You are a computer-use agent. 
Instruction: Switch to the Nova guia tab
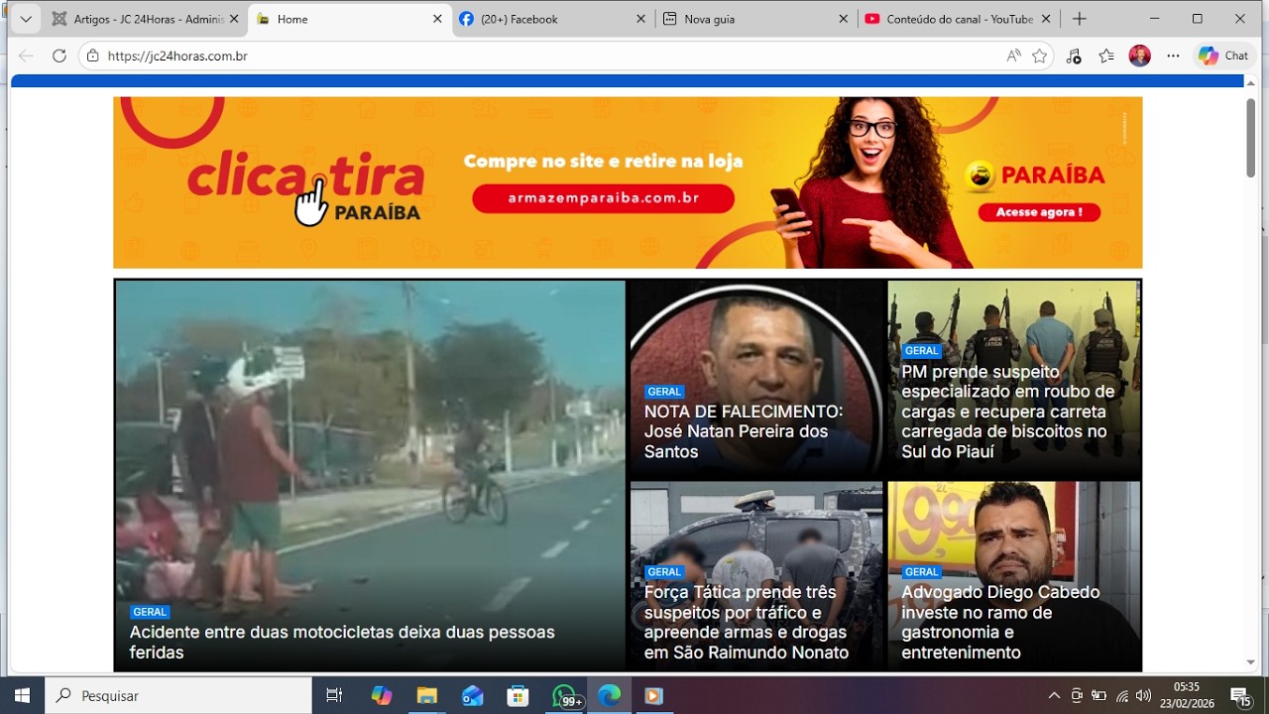tap(756, 19)
